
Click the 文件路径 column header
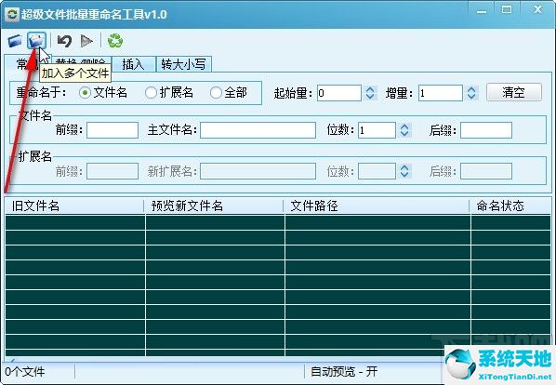click(x=377, y=206)
